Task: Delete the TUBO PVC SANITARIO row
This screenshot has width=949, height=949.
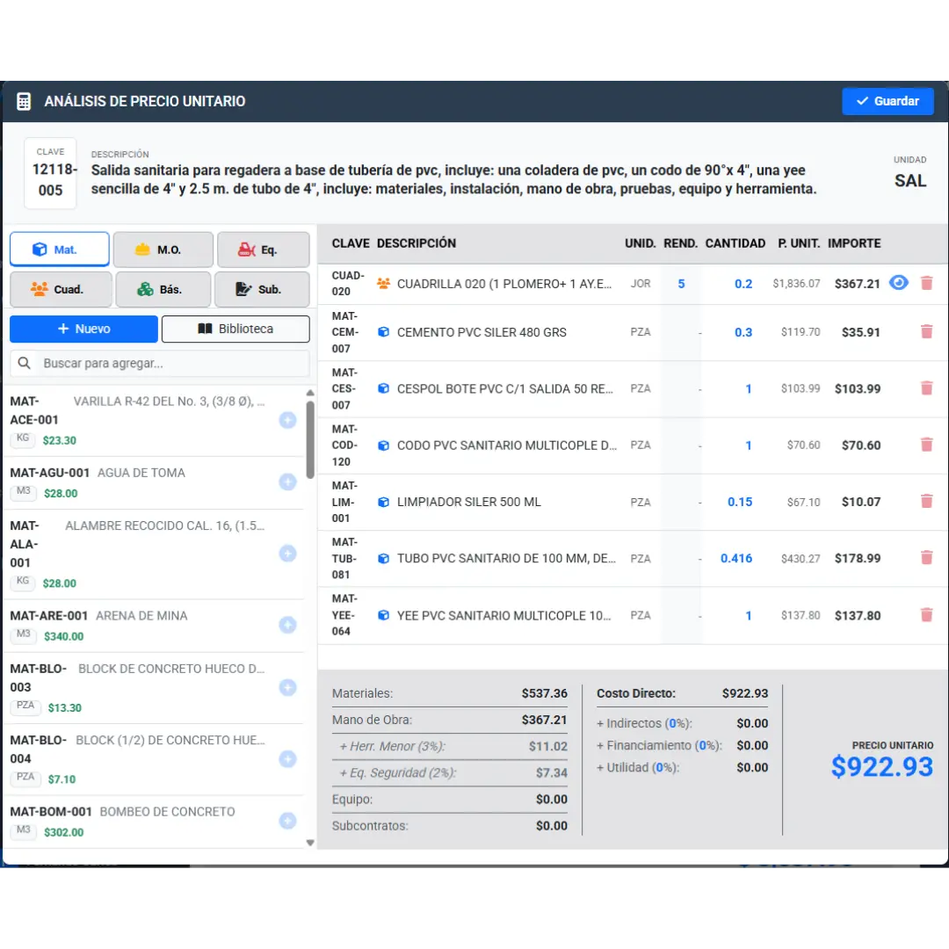Action: [926, 557]
